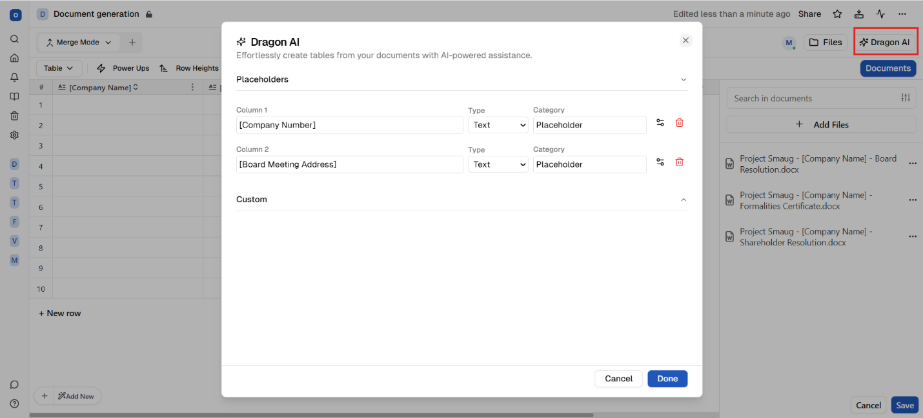Open the Files panel
Viewport: 923px width, 418px height.
tap(826, 43)
